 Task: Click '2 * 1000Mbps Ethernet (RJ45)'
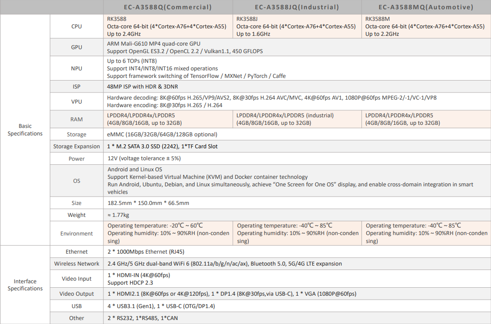(x=145, y=252)
